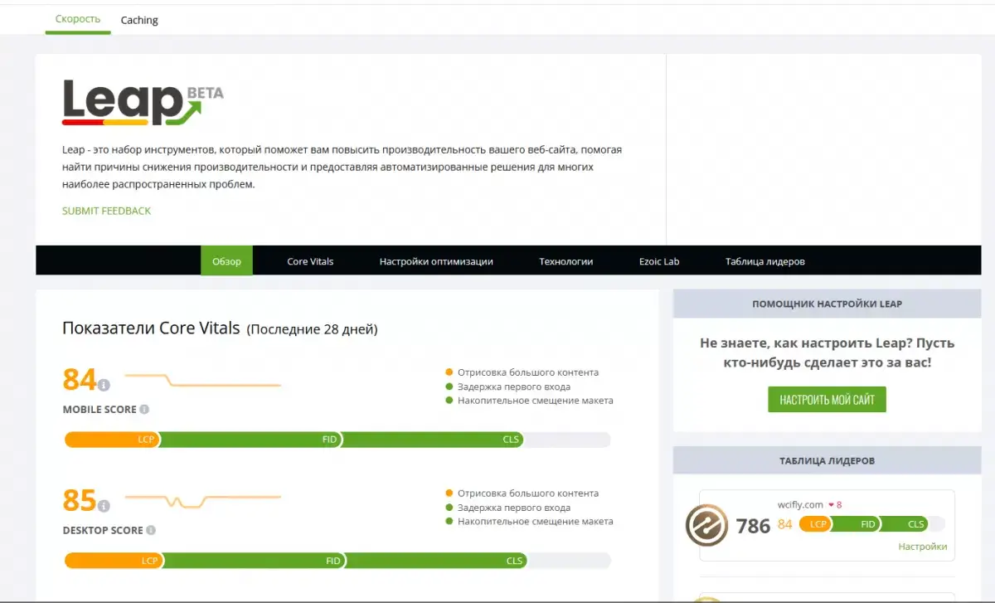Click LCP segment of mobile score bar

tap(112, 440)
